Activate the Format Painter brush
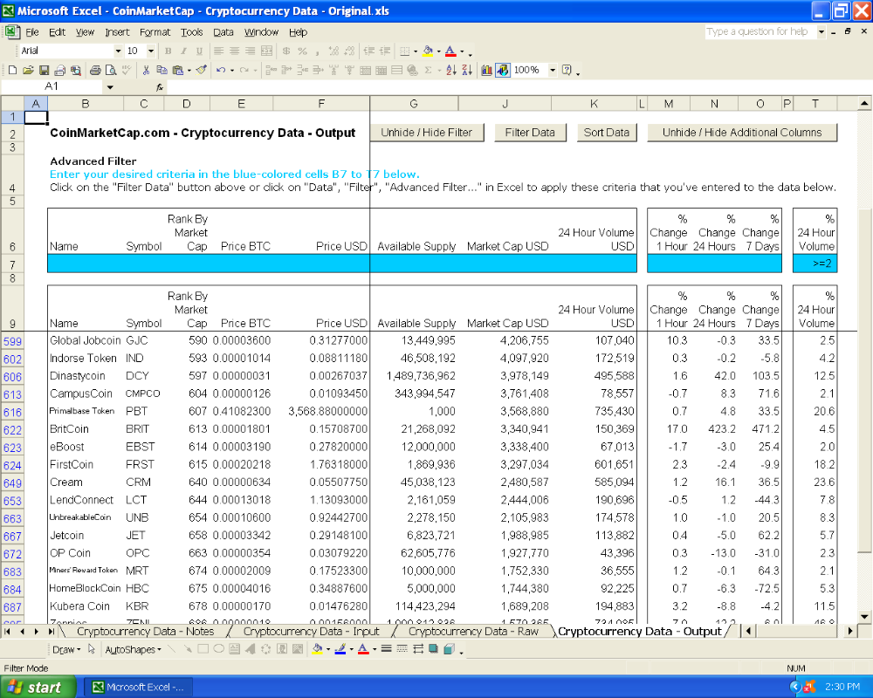 202,70
